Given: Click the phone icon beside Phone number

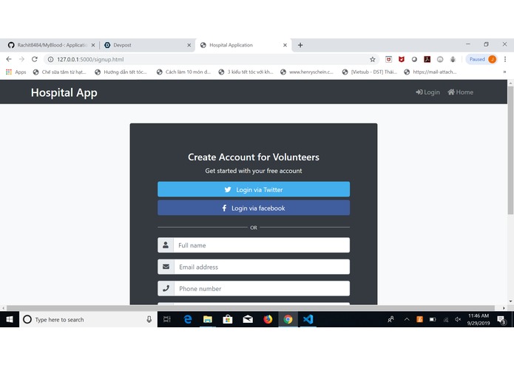Looking at the screenshot, I should [x=166, y=288].
